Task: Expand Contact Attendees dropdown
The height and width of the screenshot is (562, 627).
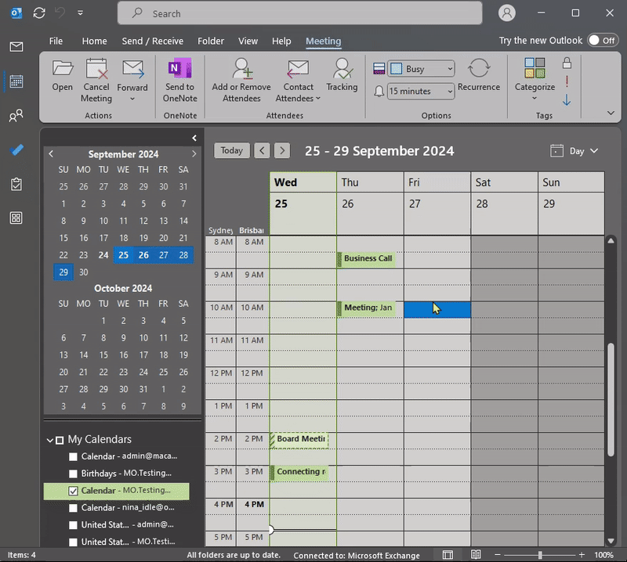Action: 318,99
